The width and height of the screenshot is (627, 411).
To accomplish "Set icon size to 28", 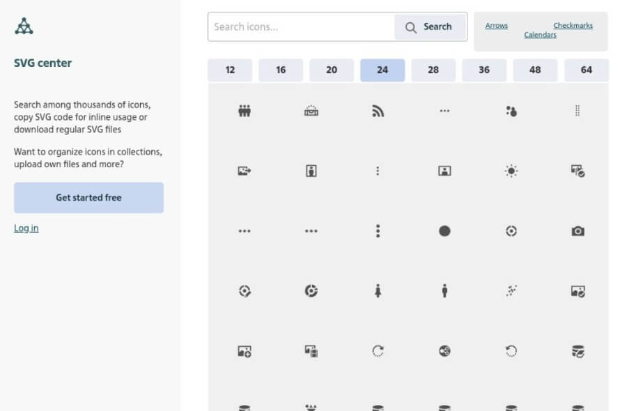I will pos(433,70).
